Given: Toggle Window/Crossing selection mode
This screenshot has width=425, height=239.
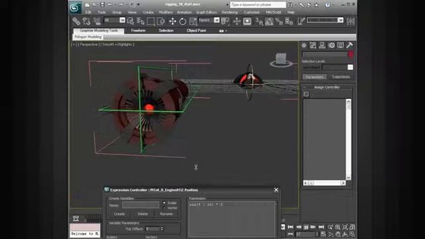Looking at the screenshot, I should pyautogui.click(x=161, y=21).
